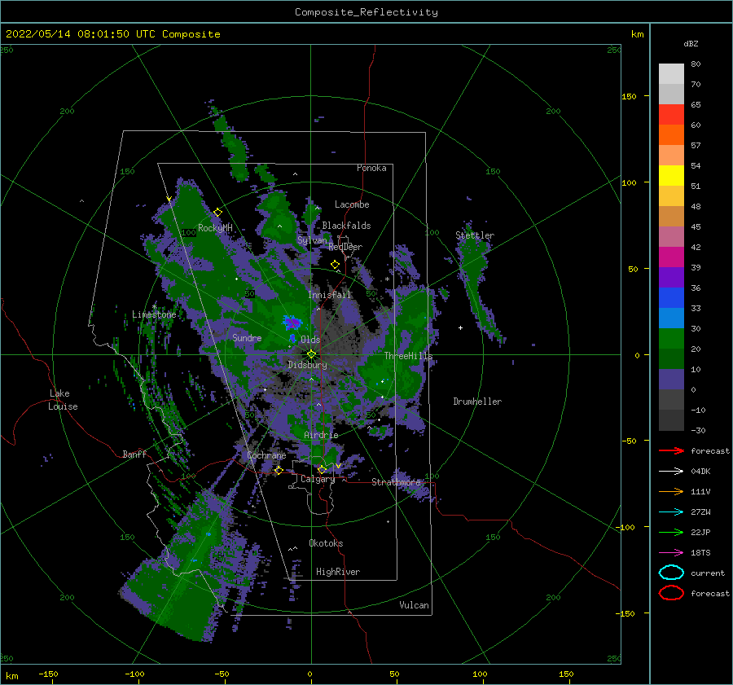Select the yellow 54 dBZ color swatch
Screen dimensions: 733x685
671,176
